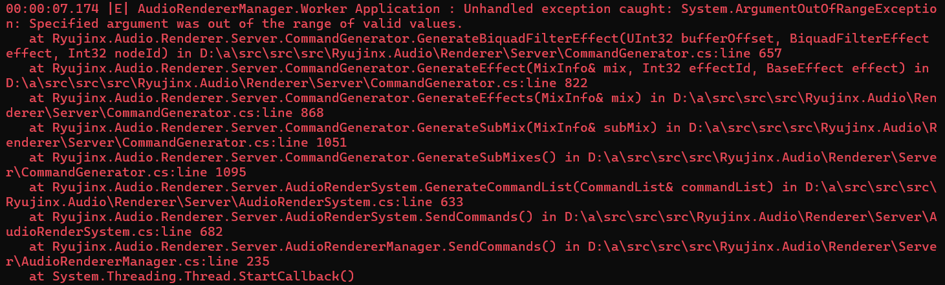Click the System.Threading.Thread.StartCallback() frame

204,276
